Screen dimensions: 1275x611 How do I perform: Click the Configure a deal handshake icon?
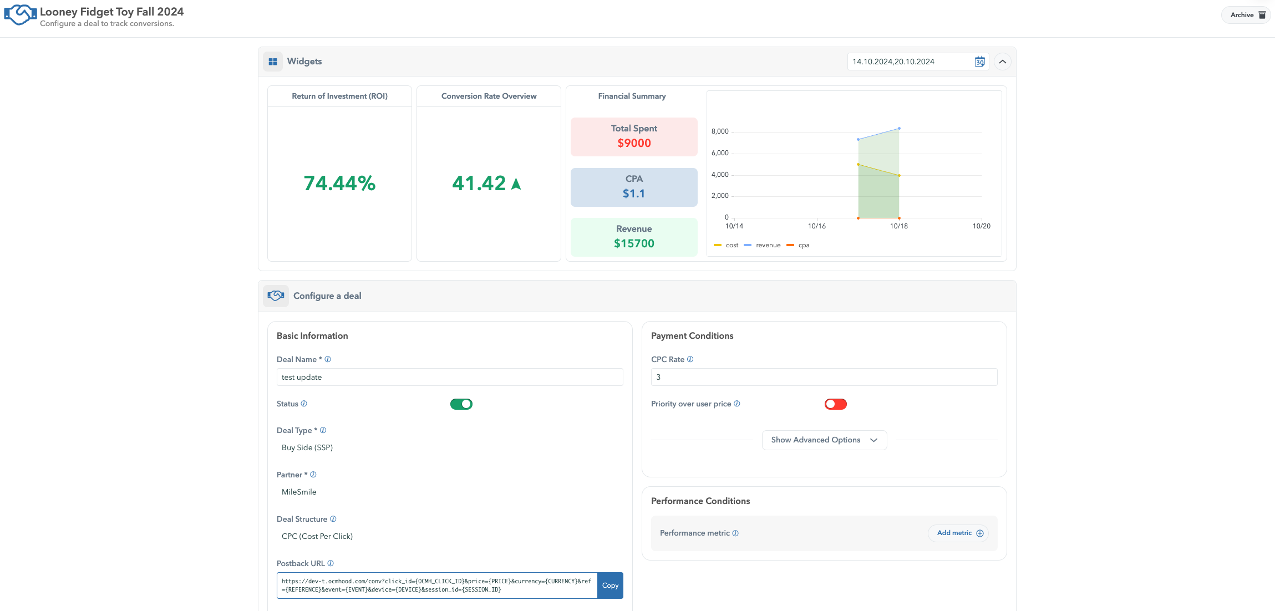coord(276,296)
